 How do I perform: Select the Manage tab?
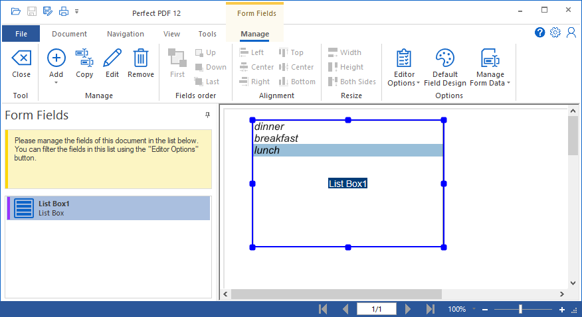[254, 34]
